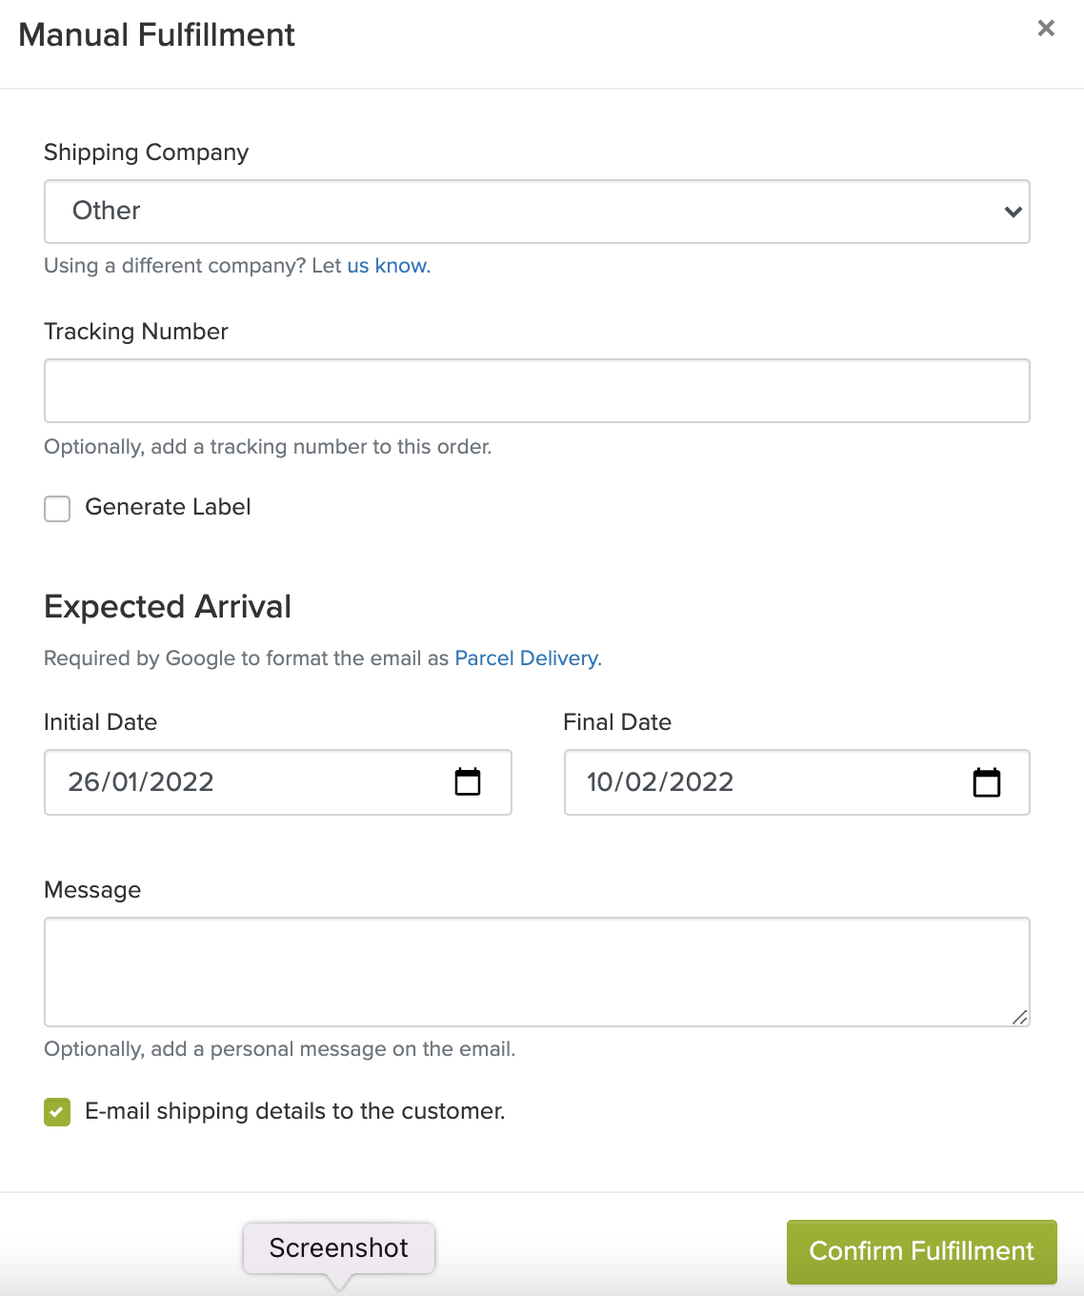Click the dropdown chevron next to Other
This screenshot has height=1296, width=1084.
(x=1013, y=212)
